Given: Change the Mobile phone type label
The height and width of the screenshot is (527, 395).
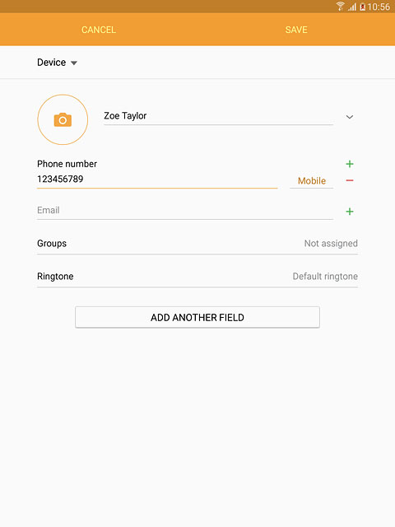Looking at the screenshot, I should coord(311,181).
